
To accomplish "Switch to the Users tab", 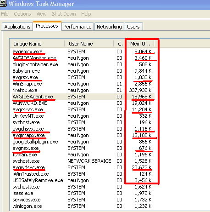I will coord(133,27).
